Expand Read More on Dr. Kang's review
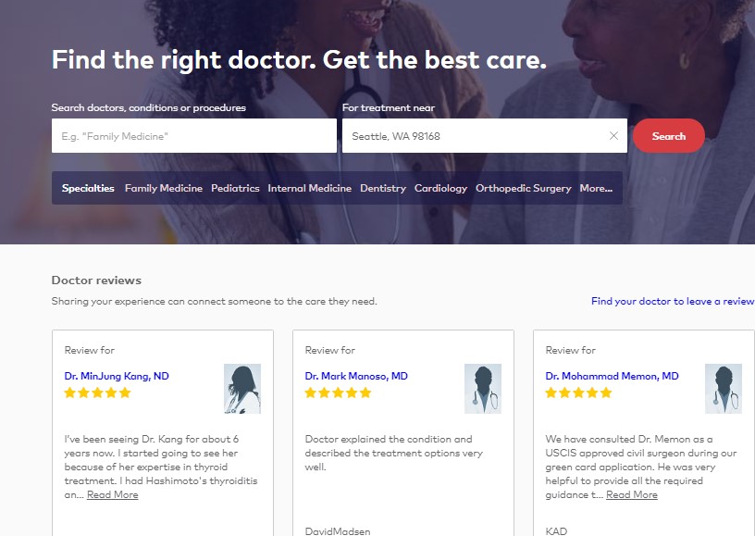 pos(113,494)
